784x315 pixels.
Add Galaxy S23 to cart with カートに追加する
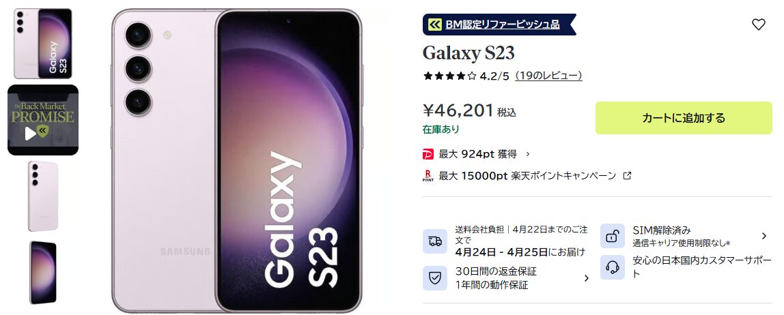pos(684,118)
